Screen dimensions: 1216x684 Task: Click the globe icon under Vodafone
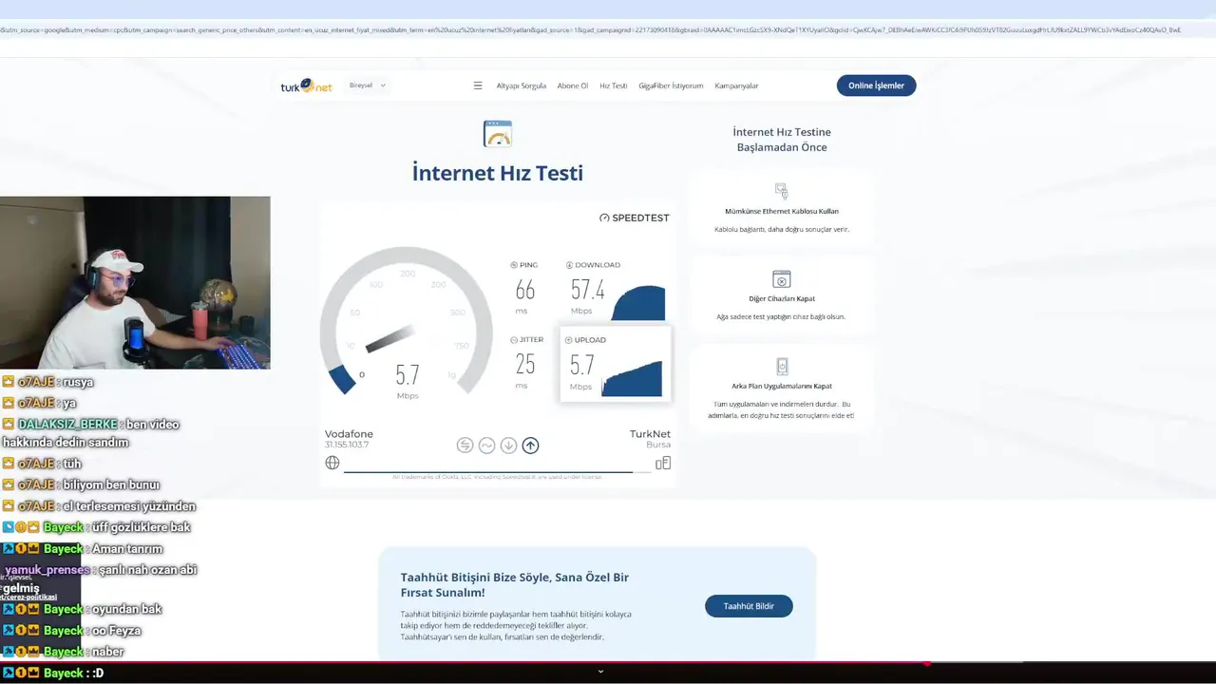[332, 463]
